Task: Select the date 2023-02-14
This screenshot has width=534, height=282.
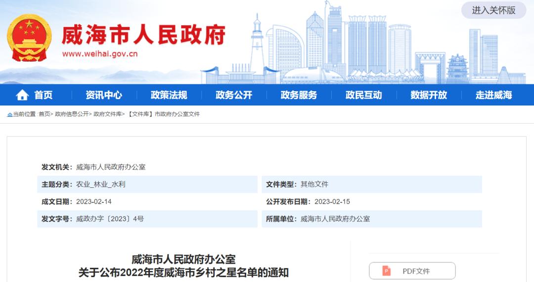Action: [x=93, y=202]
